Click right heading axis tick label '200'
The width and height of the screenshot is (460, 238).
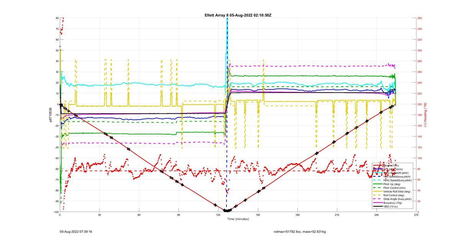coord(420,104)
